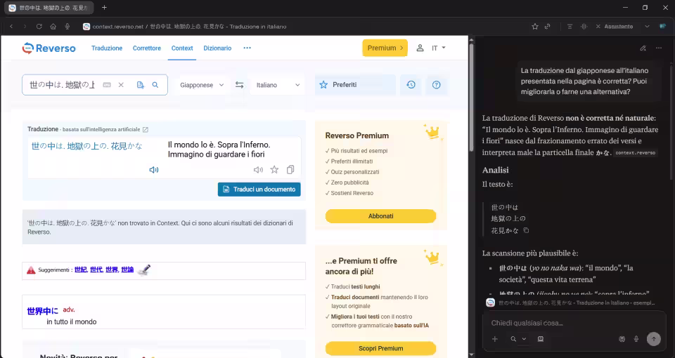Click the spell-check pen icon after suggestions
This screenshot has width=675, height=358.
click(143, 270)
